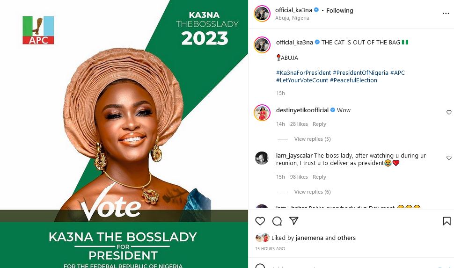Open the three-dot more options menu

click(x=446, y=14)
